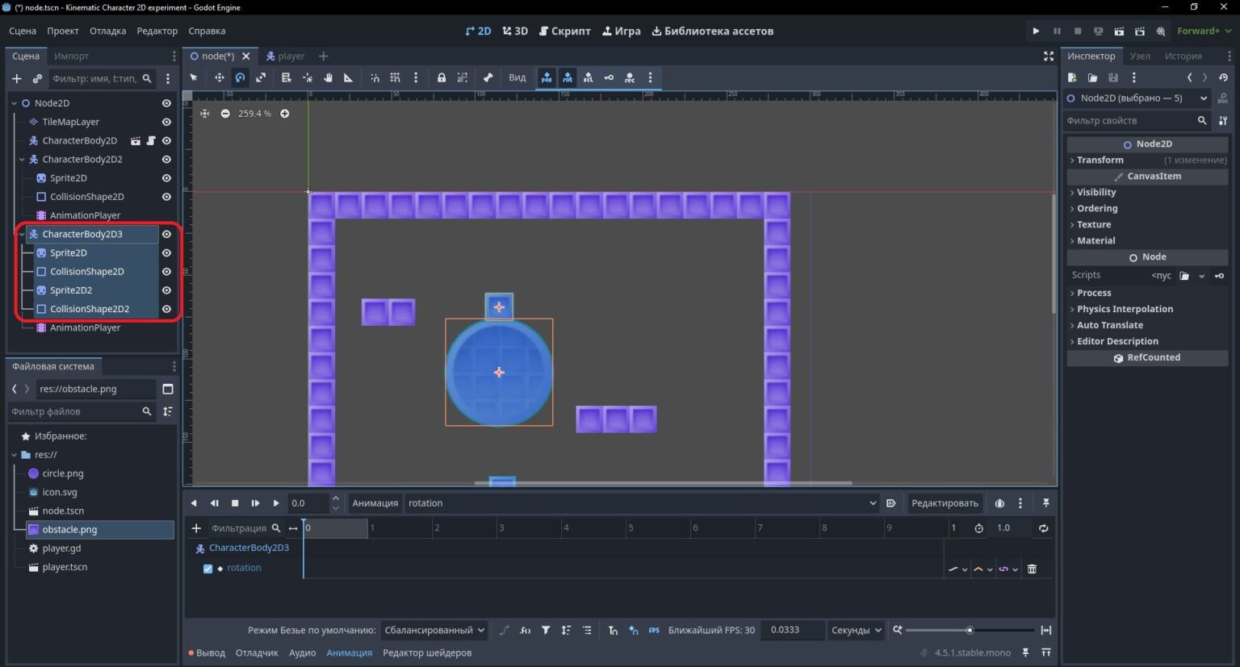Open the Вид view menu button

coord(517,77)
